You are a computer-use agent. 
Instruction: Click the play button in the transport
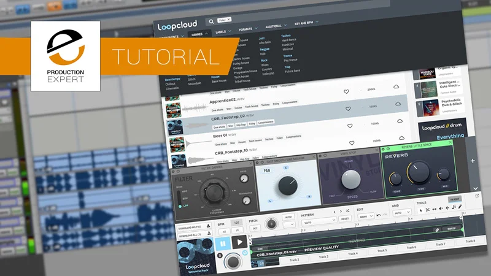(239, 242)
